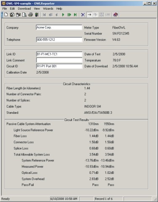Click the 1550nm optical loss '1.02dB'
Viewport: 158px width, 202px height.
[x=109, y=173]
